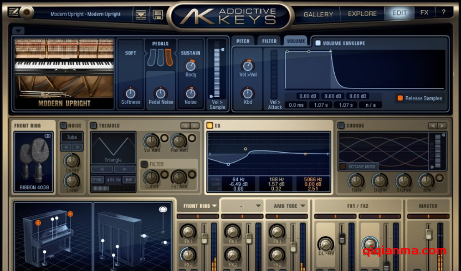Open the Gallery page

(x=319, y=14)
